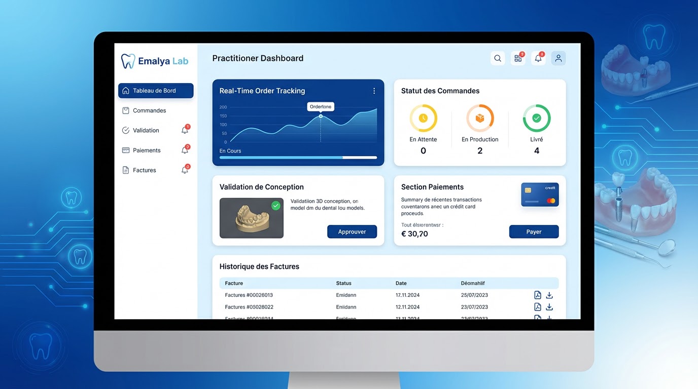Open PDF for invoice Factures #05028022

click(538, 307)
